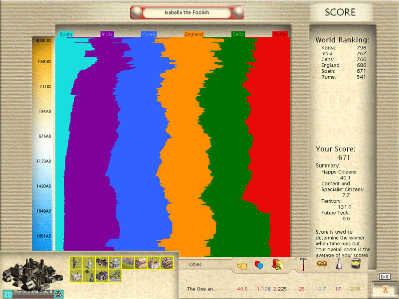The width and height of the screenshot is (399, 299).
Task: Click the hammer production column icon
Action: (x=303, y=264)
